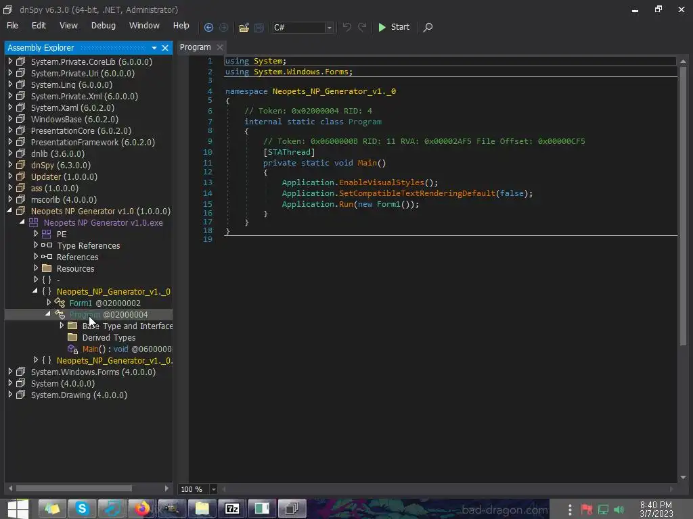Click the Start debugging button
This screenshot has width=693, height=519.
pyautogui.click(x=394, y=27)
